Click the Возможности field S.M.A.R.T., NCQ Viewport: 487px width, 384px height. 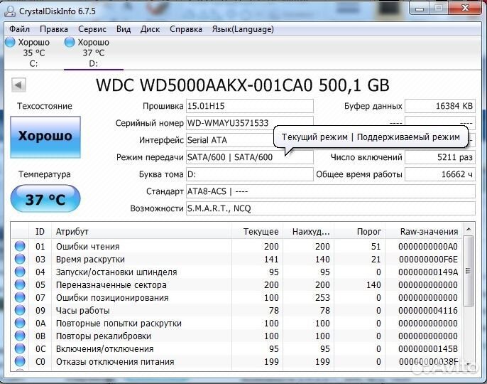[x=331, y=208]
